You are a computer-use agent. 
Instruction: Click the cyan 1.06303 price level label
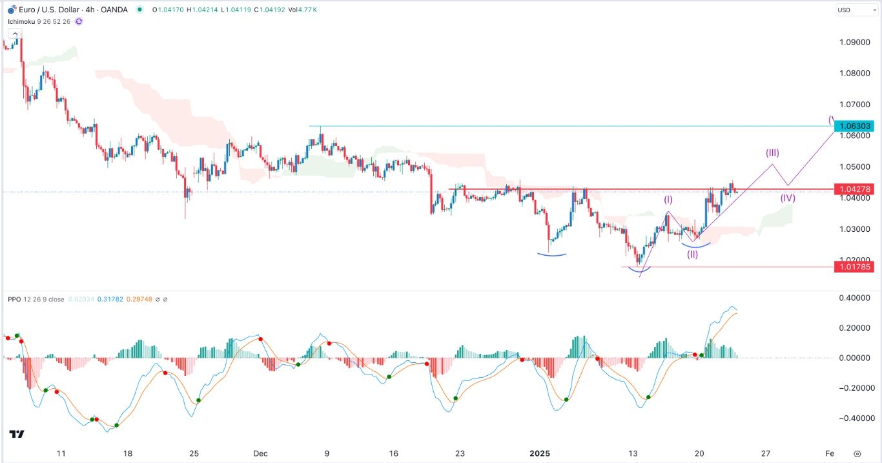point(856,127)
